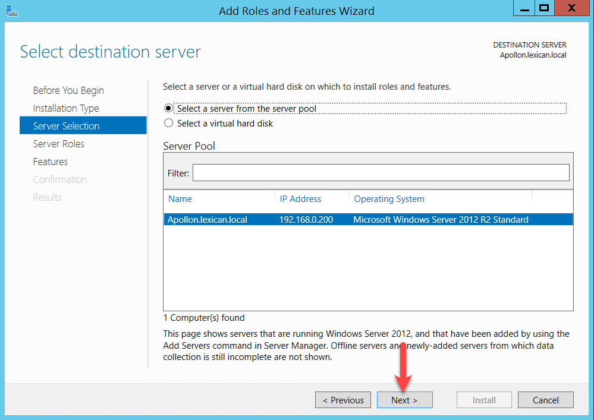Jump to the Server Roles step
This screenshot has height=420, width=594.
tap(59, 144)
